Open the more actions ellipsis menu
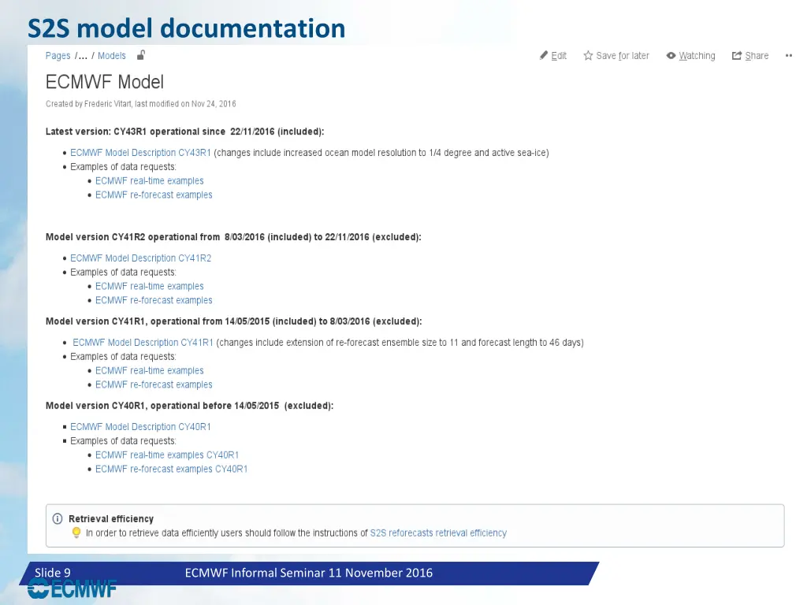 tap(788, 56)
